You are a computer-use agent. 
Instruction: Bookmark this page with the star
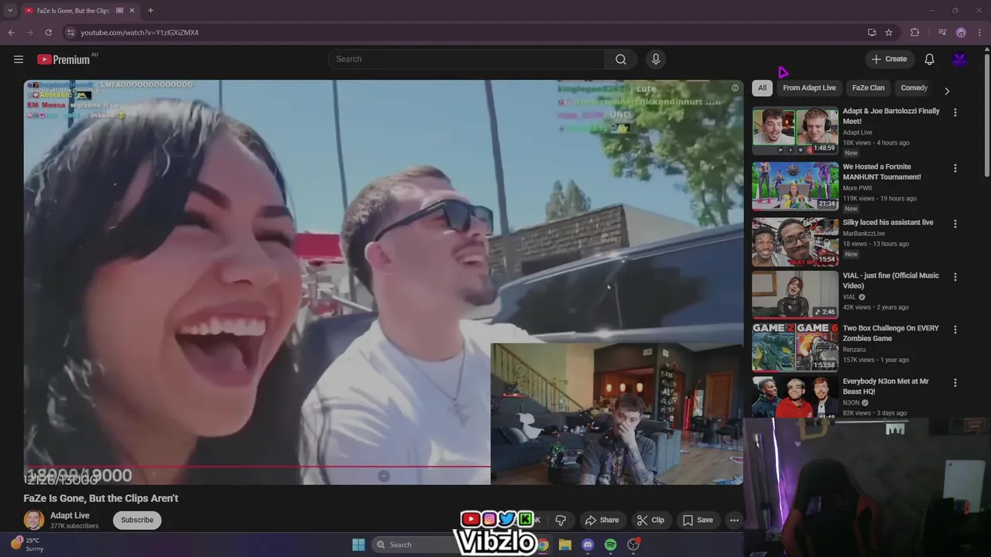(x=889, y=32)
